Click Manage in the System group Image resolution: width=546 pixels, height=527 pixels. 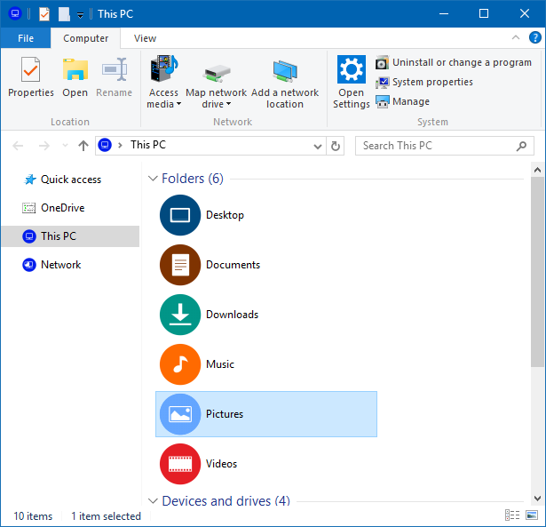402,102
